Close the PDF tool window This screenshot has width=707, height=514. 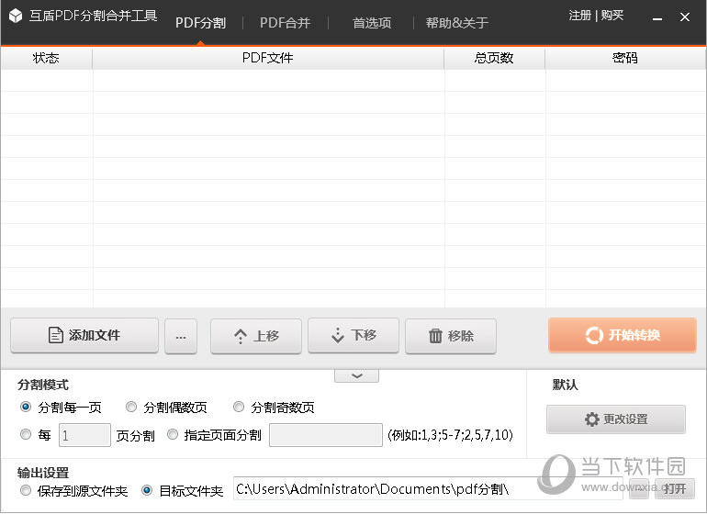[685, 17]
